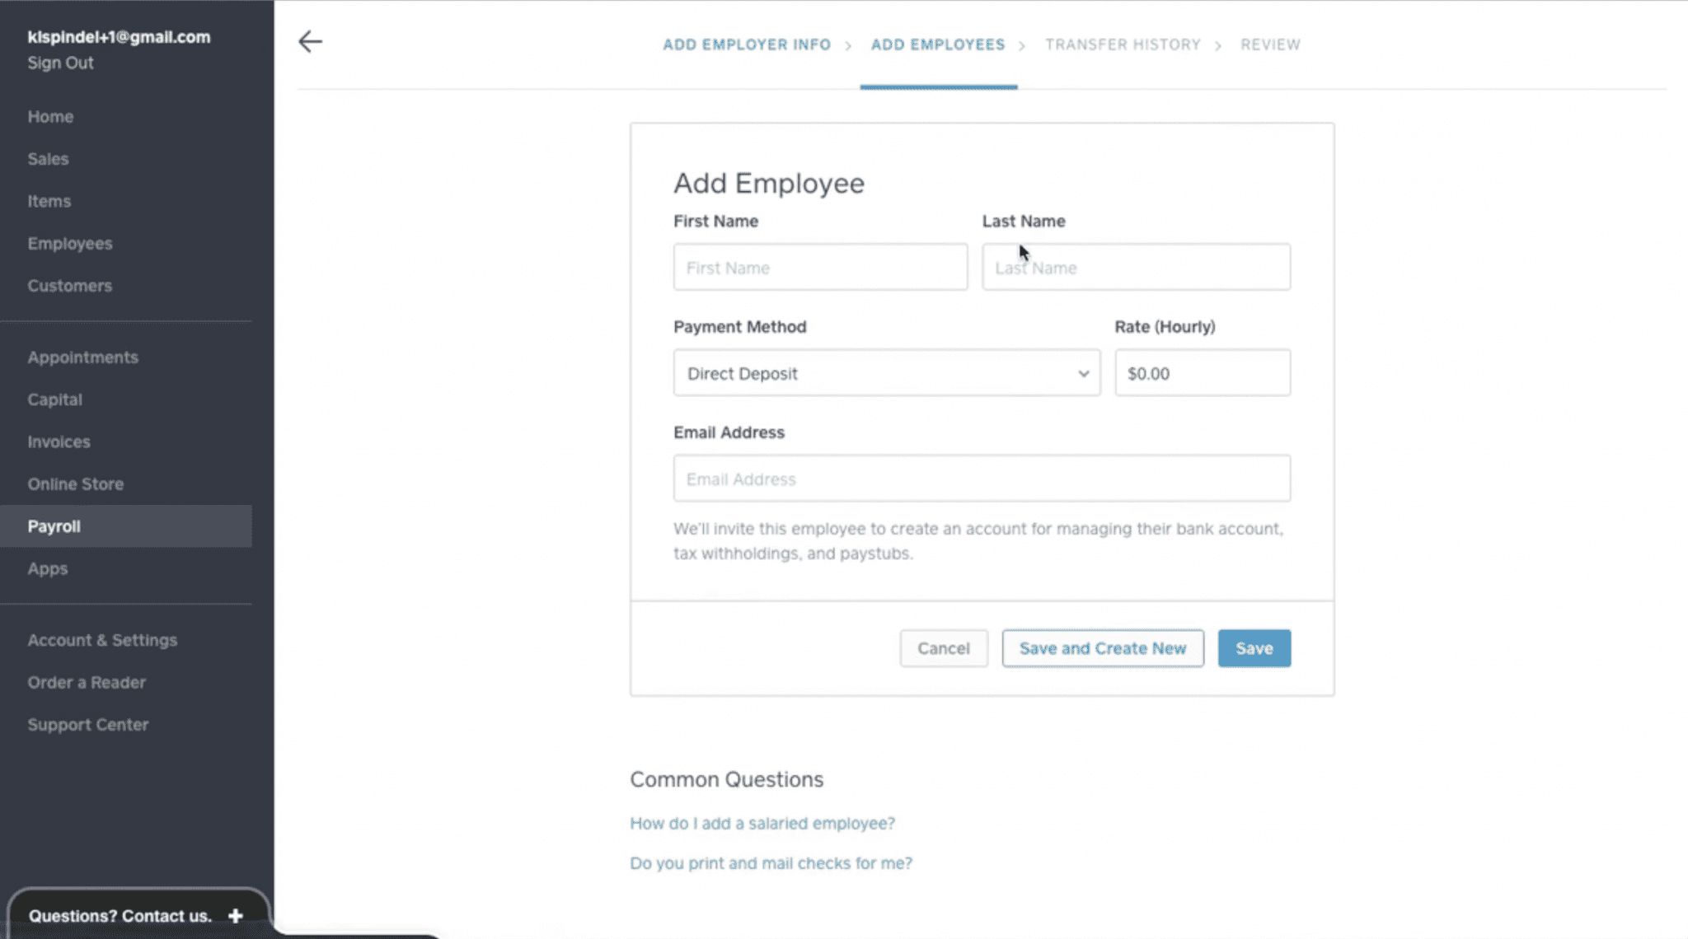
Task: Switch to the REVIEW step
Action: [1269, 44]
